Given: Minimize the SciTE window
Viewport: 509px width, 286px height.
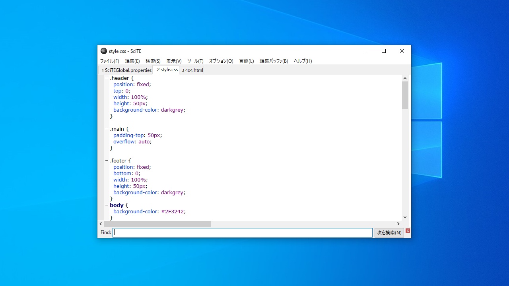Looking at the screenshot, I should point(365,51).
